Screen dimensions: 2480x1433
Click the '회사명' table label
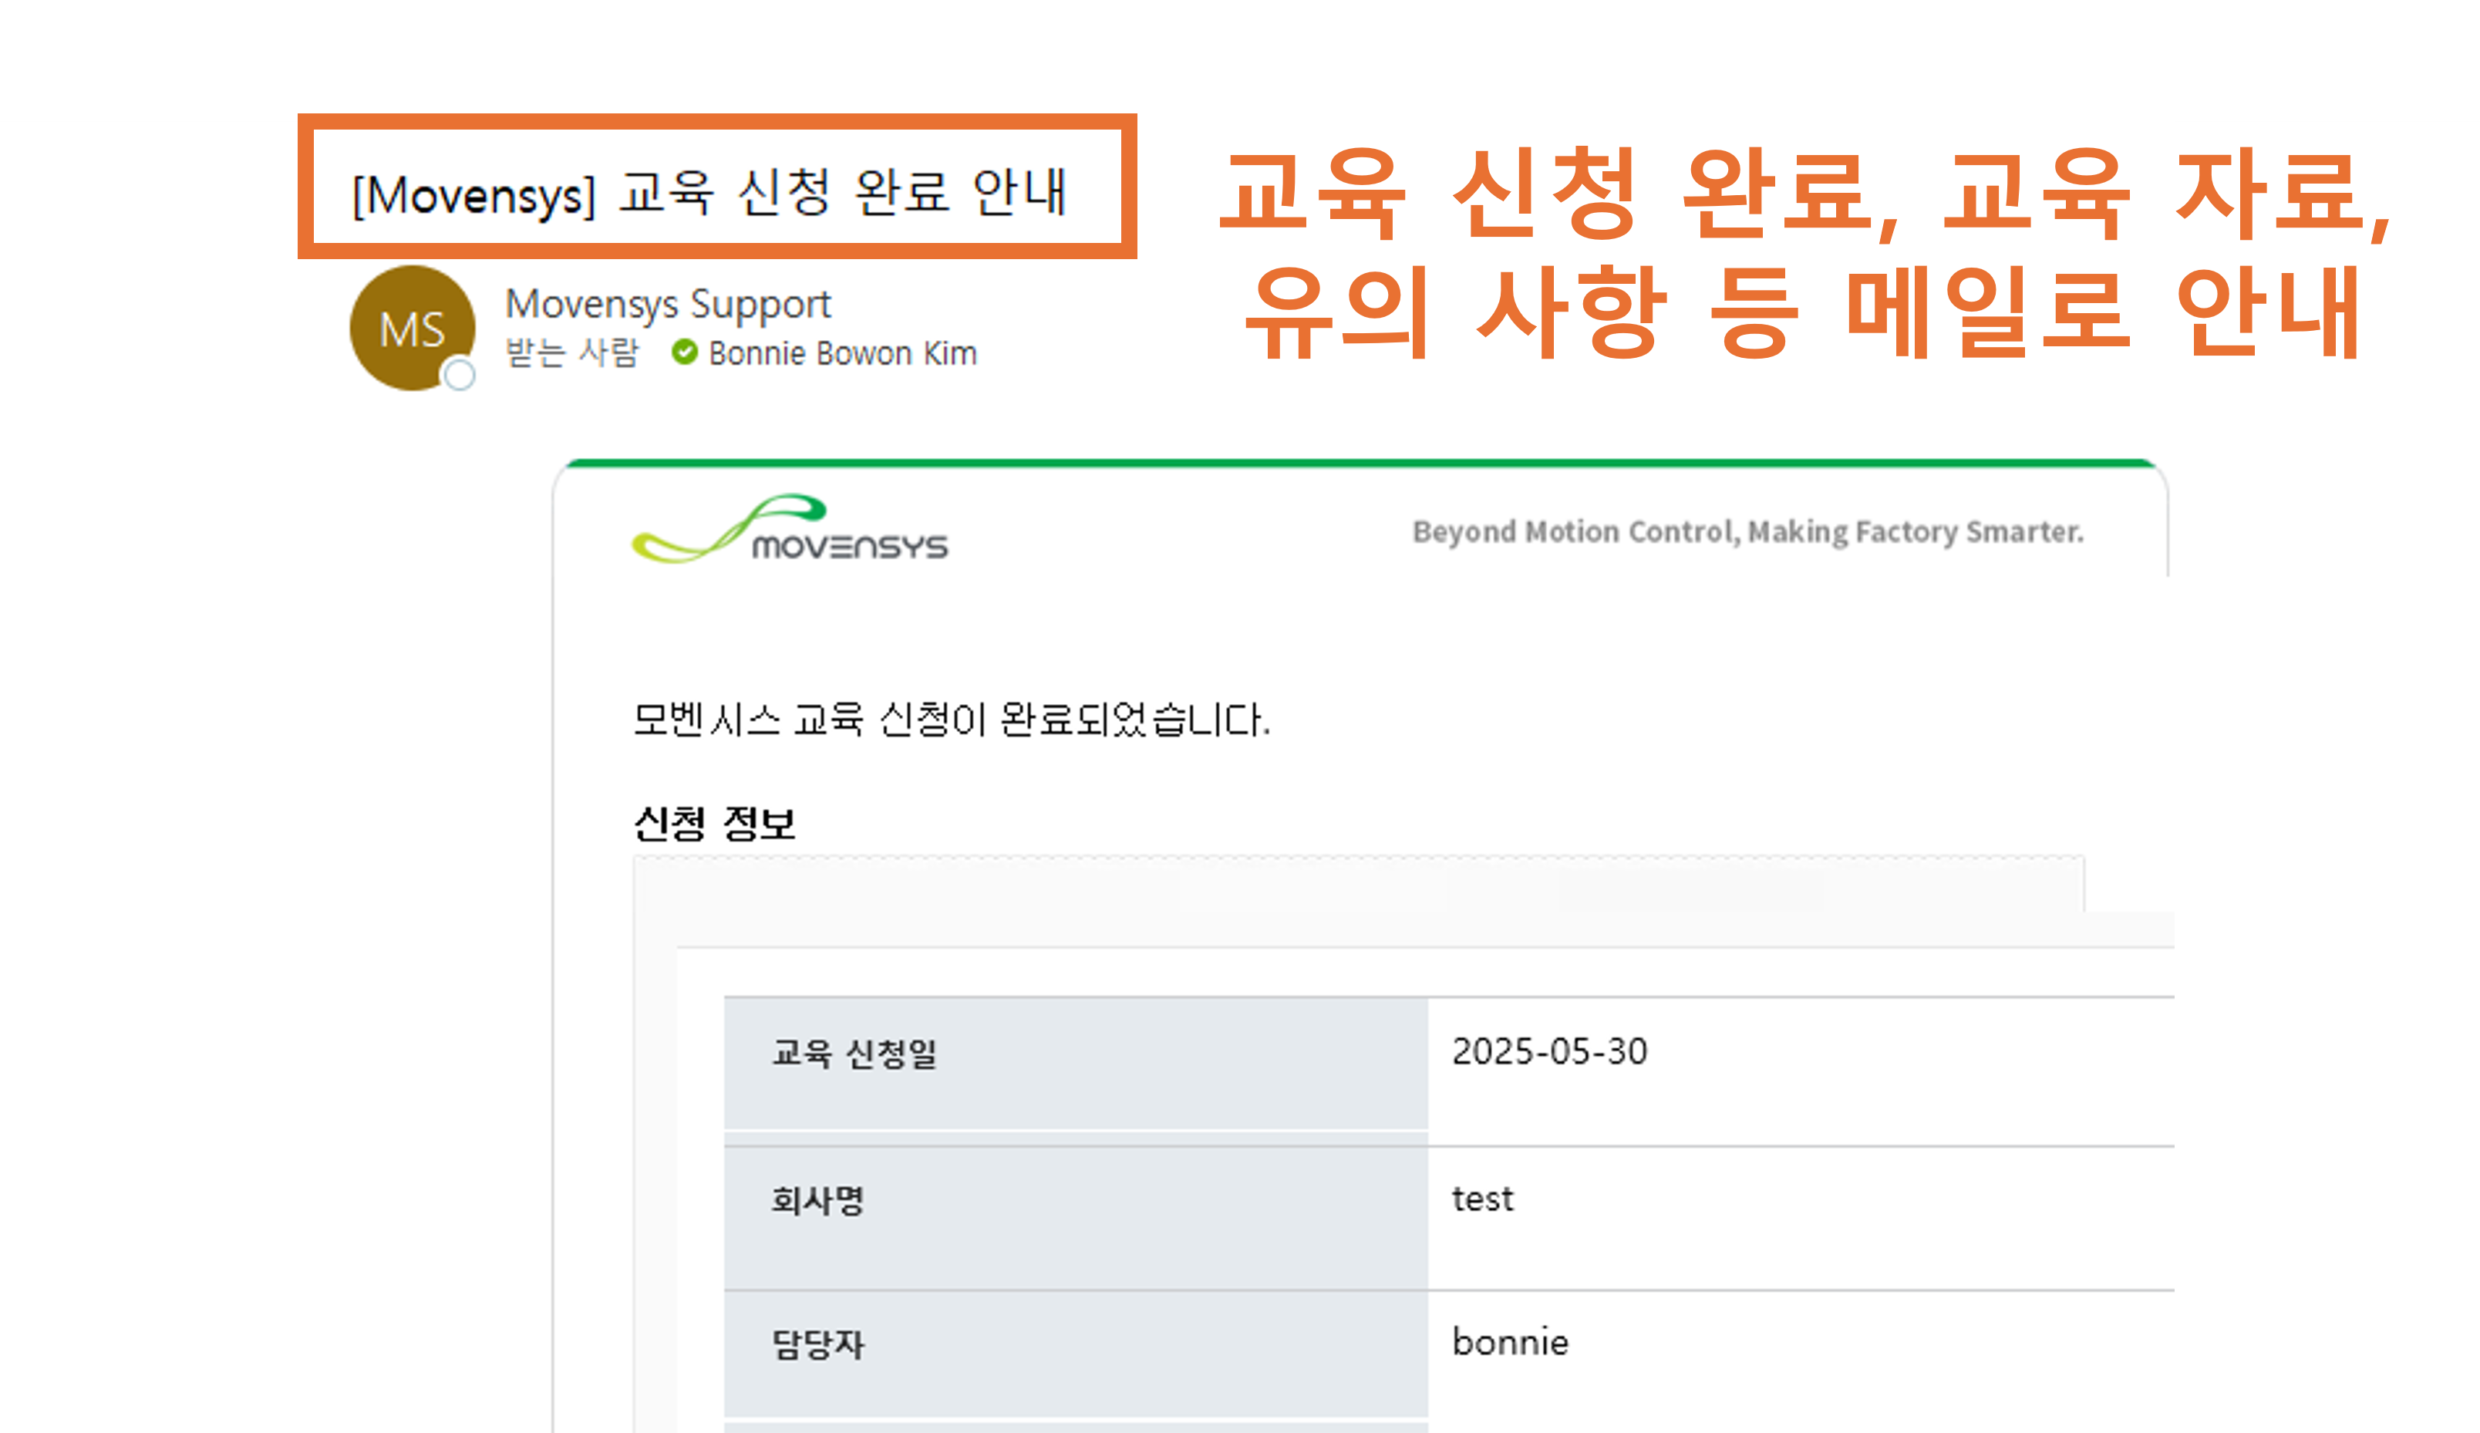pos(817,1200)
